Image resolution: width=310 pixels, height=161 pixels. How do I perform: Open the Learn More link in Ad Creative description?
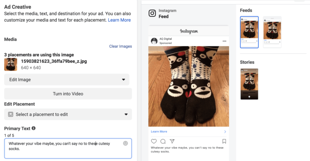[x=119, y=20]
